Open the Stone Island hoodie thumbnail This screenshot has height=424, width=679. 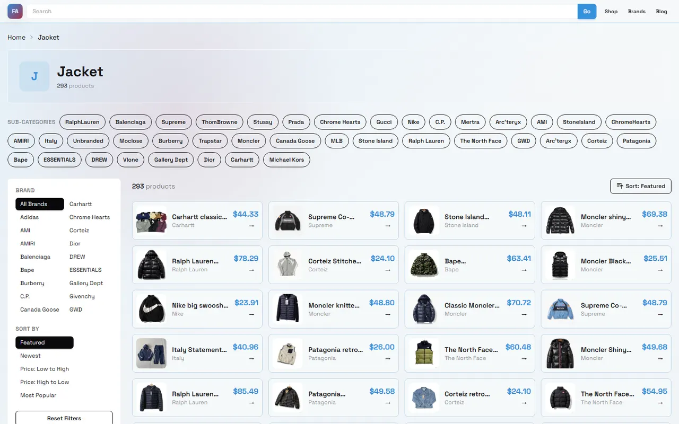(x=424, y=220)
